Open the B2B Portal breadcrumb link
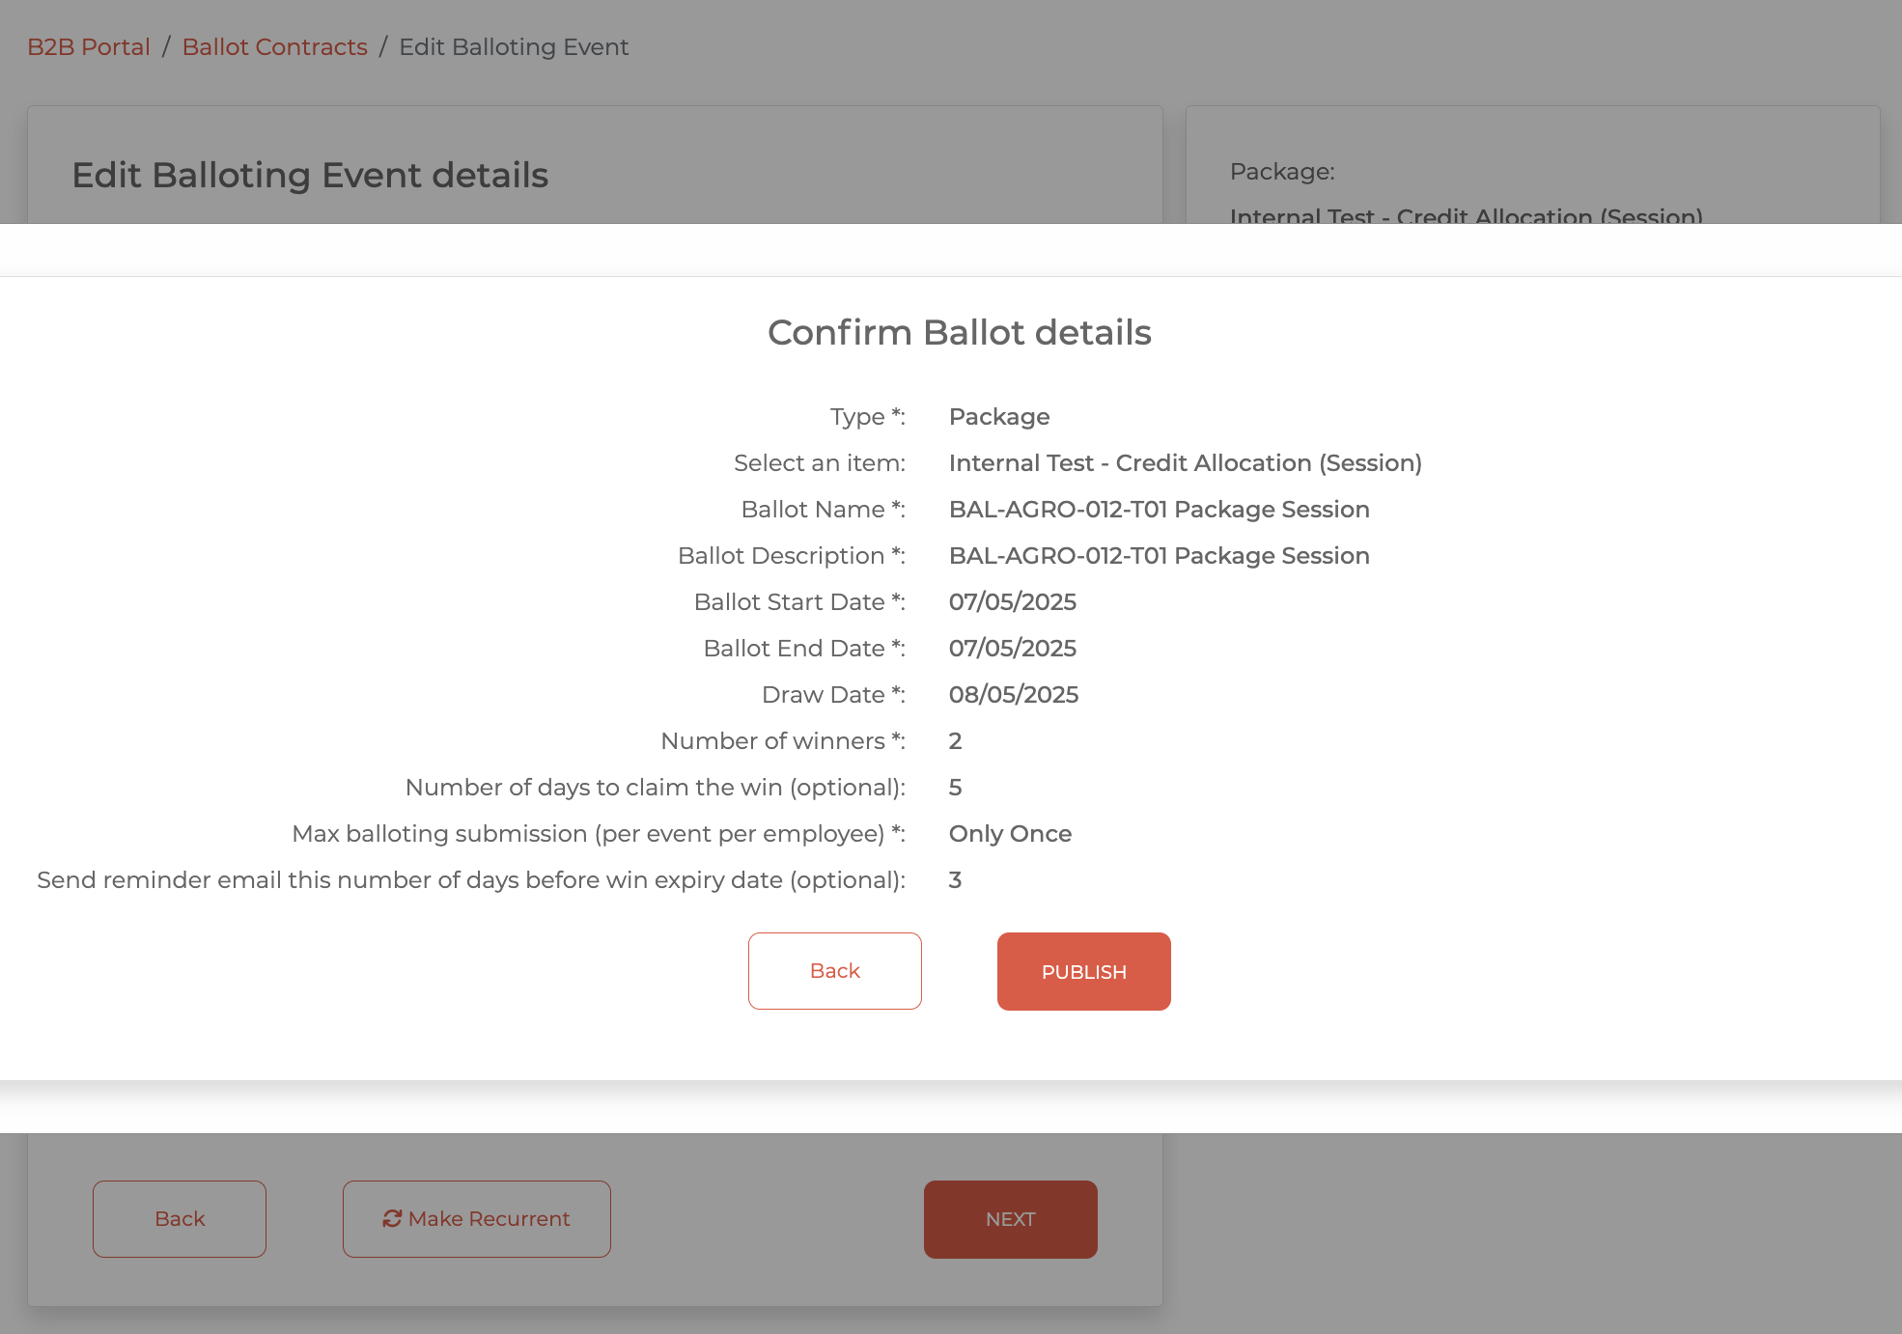 point(89,47)
